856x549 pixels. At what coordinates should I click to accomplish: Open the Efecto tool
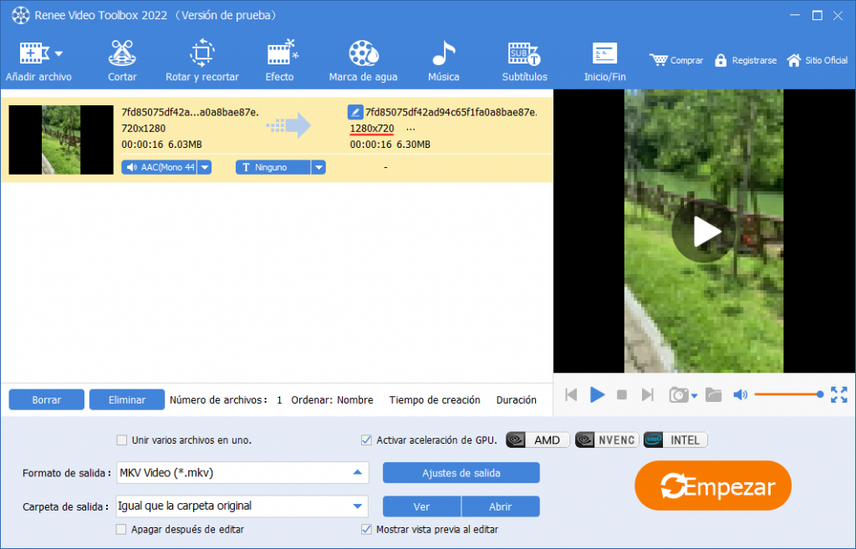click(x=279, y=61)
